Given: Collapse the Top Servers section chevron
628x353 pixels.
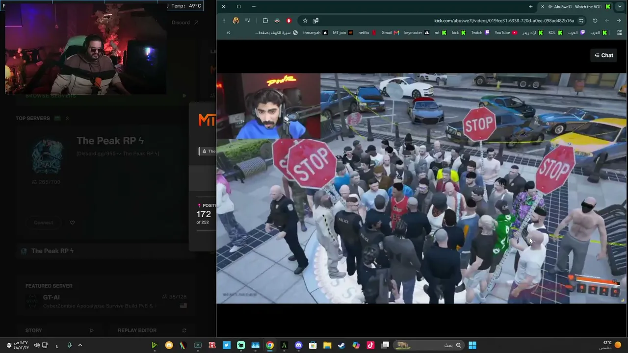Looking at the screenshot, I should [67, 118].
